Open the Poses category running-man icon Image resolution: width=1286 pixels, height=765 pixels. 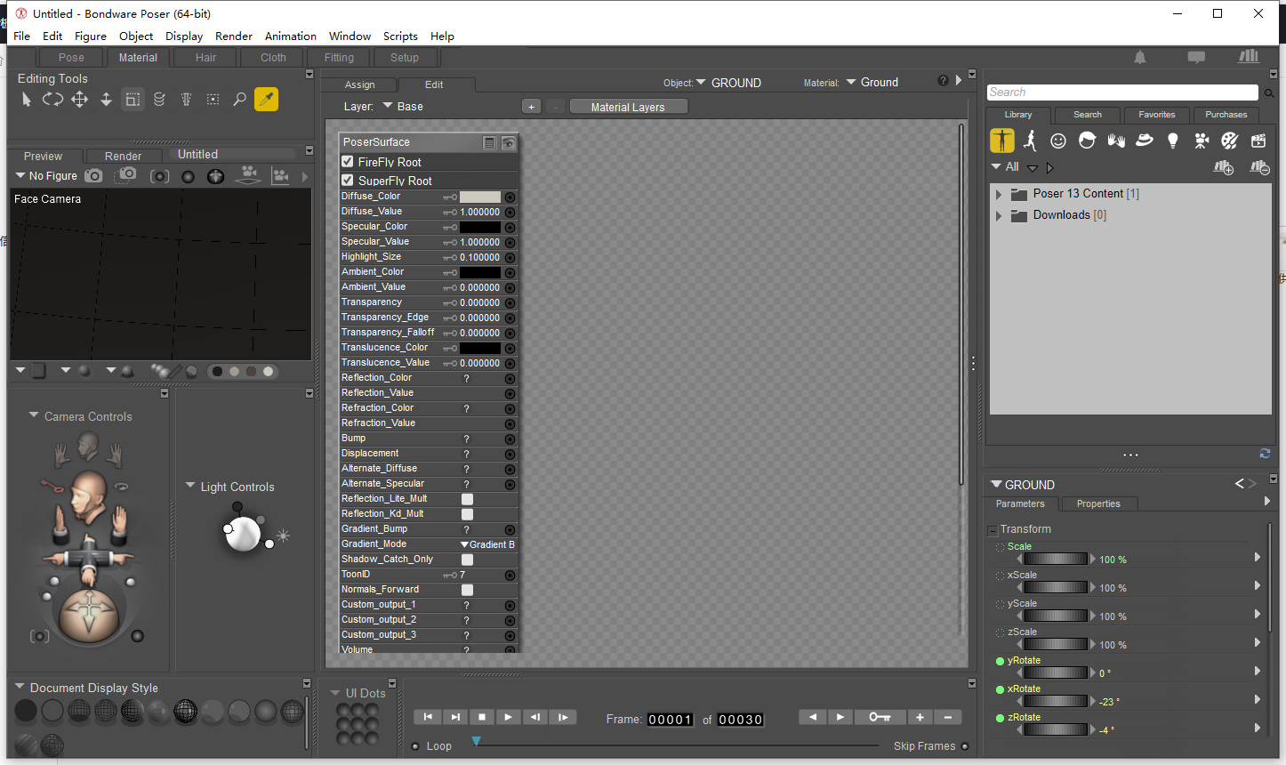click(x=1030, y=141)
